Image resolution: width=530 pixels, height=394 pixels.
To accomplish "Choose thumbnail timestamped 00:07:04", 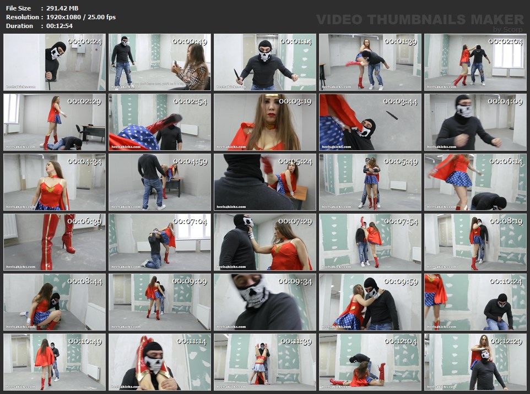I will click(x=160, y=242).
